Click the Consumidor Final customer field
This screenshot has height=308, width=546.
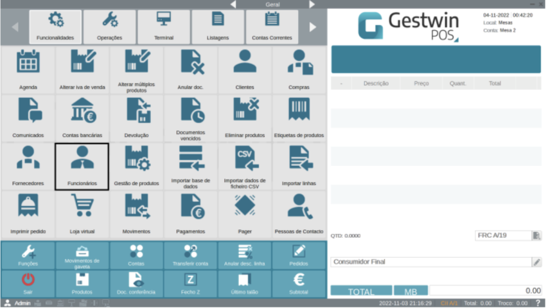430,262
